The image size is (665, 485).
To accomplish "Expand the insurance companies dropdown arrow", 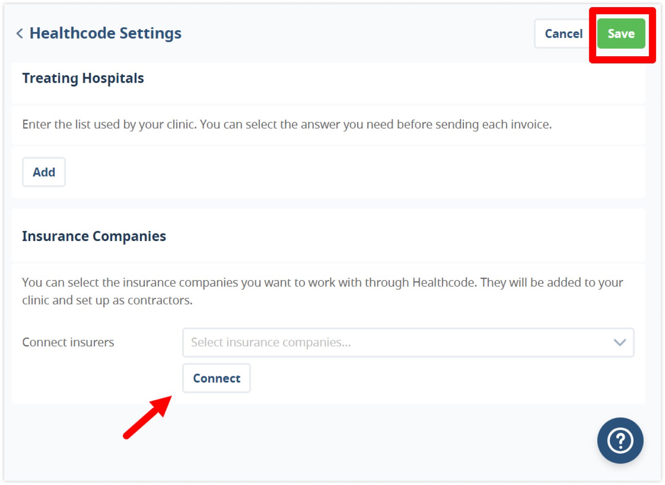I will 620,343.
